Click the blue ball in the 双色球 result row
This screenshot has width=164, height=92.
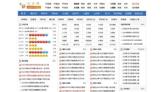47,35
